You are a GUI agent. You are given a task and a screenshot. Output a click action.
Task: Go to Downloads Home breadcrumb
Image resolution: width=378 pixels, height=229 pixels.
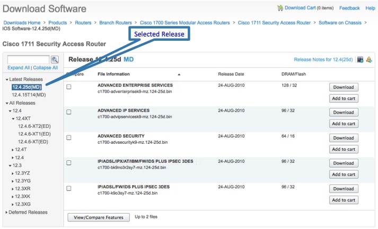(22, 23)
